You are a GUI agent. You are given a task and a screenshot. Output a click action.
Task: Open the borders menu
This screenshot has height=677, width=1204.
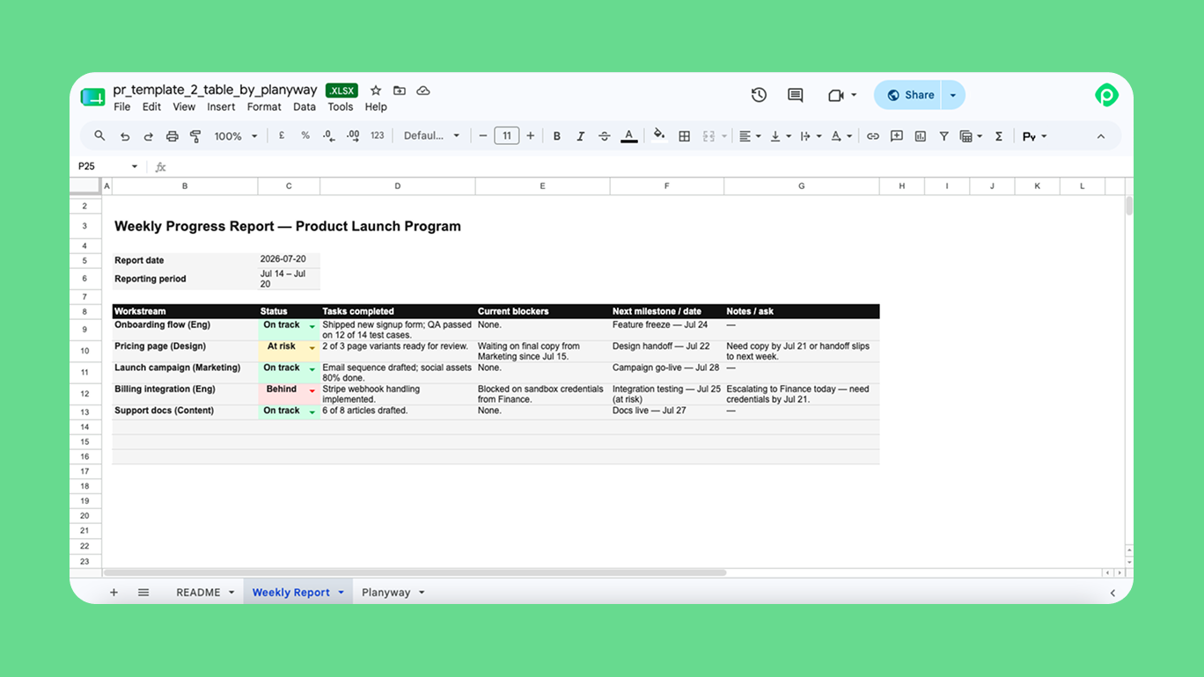(684, 136)
